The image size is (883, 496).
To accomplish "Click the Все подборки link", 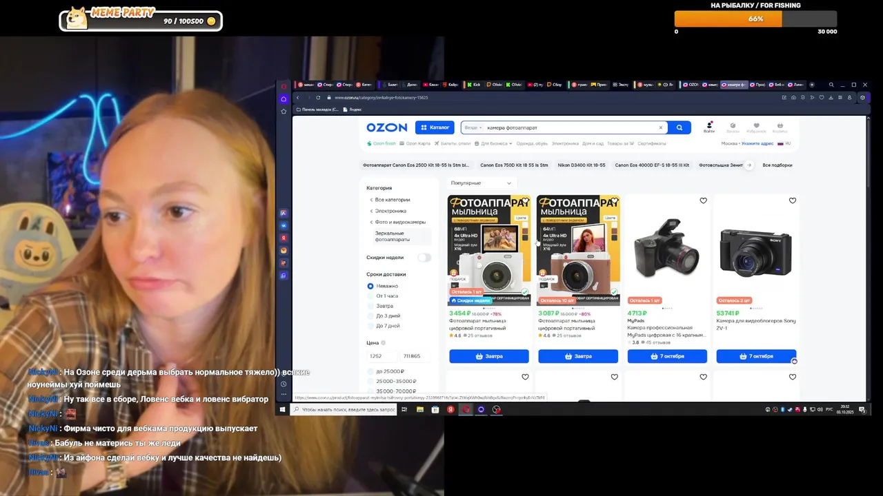I will point(777,165).
